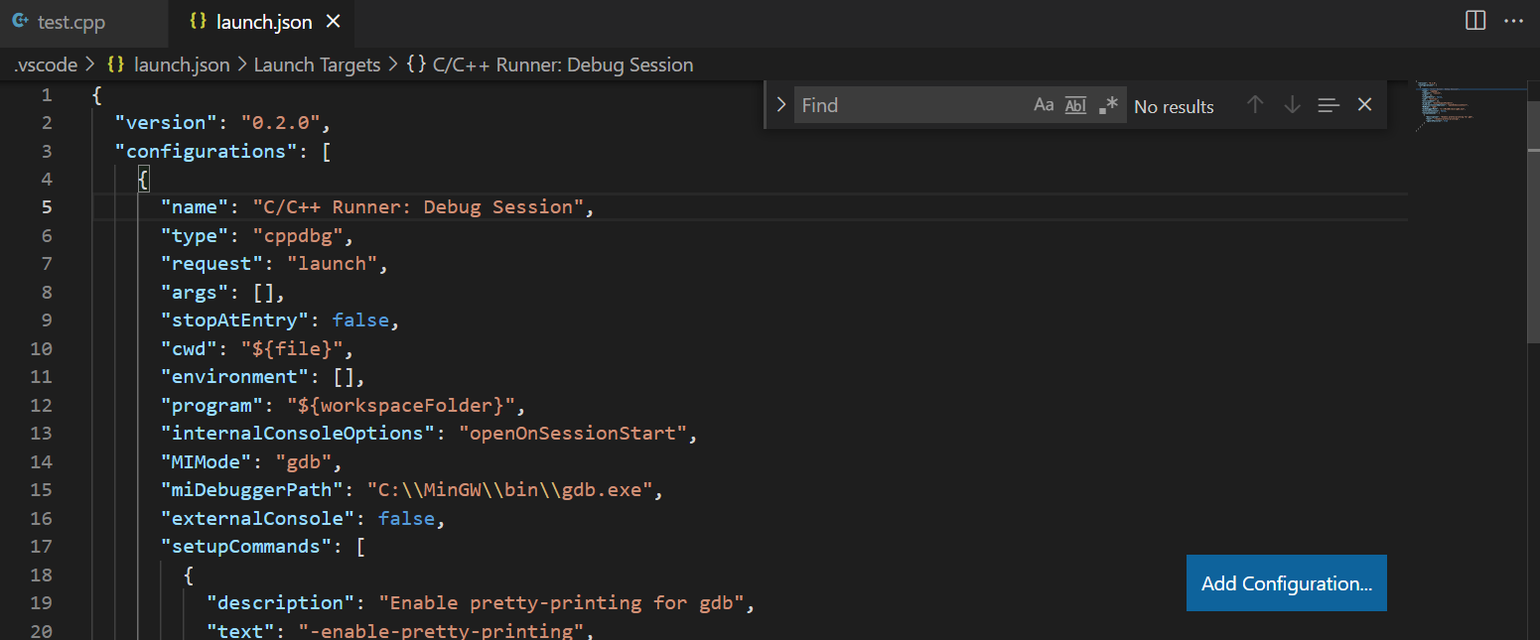Close the launch.json tab
This screenshot has height=640, width=1540.
click(333, 22)
